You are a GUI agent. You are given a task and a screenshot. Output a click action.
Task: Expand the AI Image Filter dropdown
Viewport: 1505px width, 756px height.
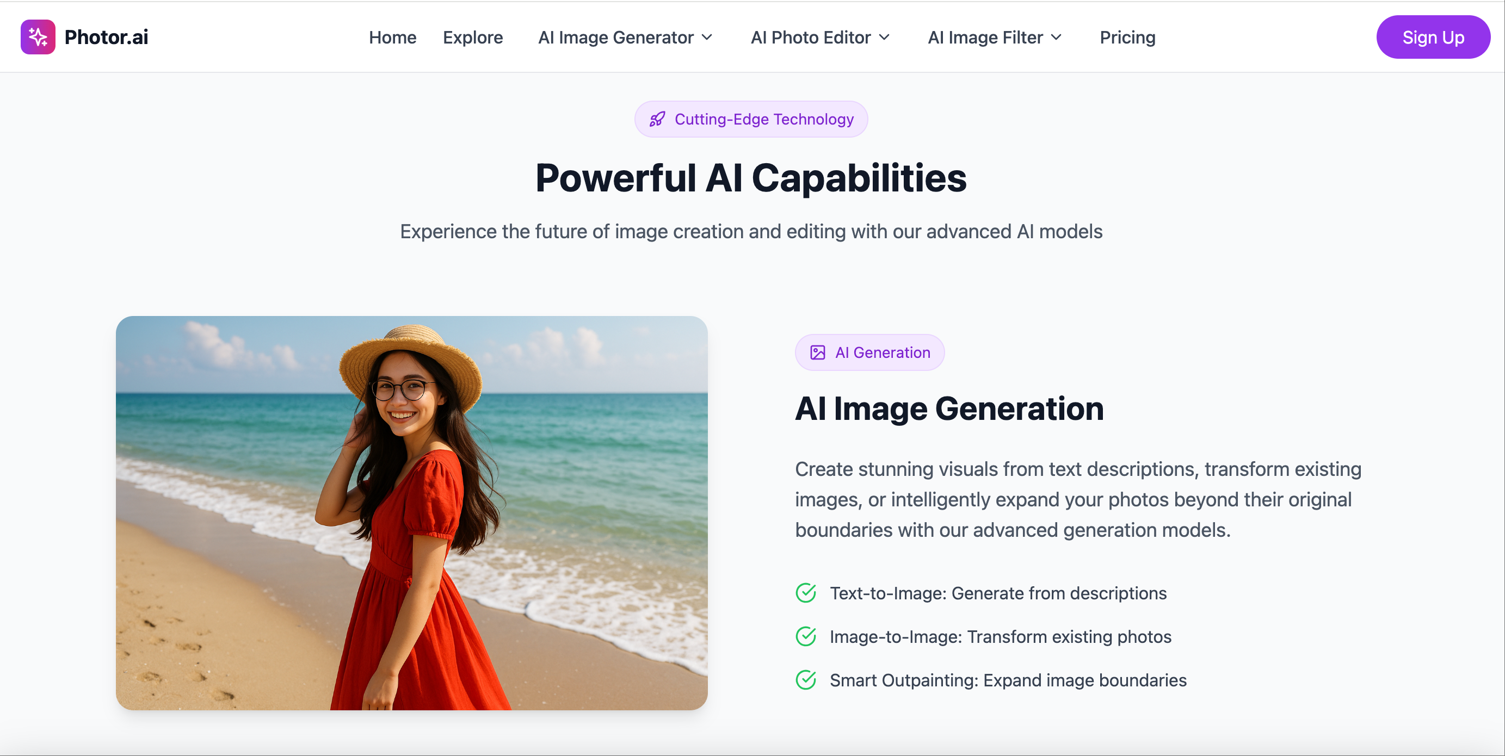[x=995, y=37]
